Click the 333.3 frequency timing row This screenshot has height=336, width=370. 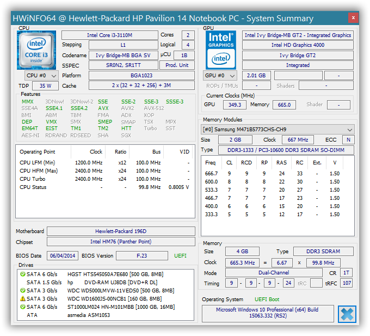[277, 215]
